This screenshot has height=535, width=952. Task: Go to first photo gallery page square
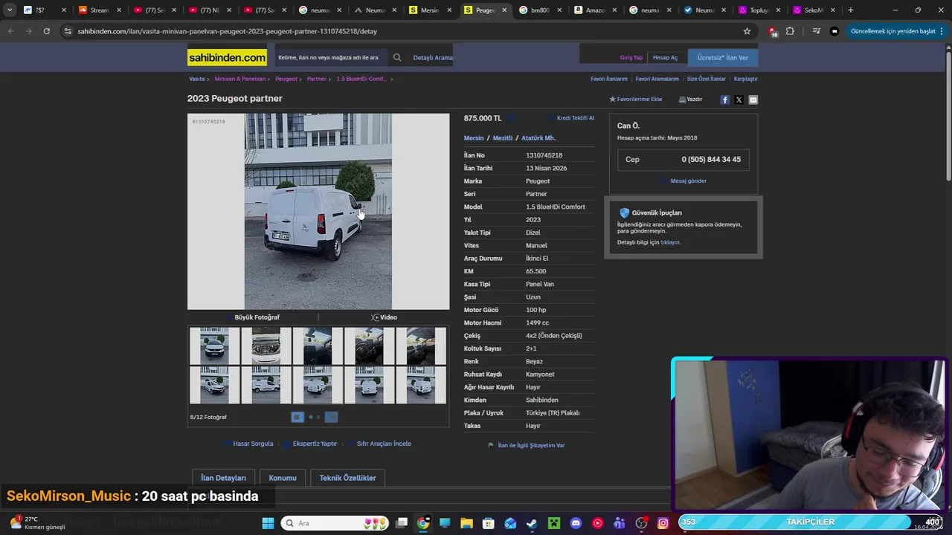297,417
